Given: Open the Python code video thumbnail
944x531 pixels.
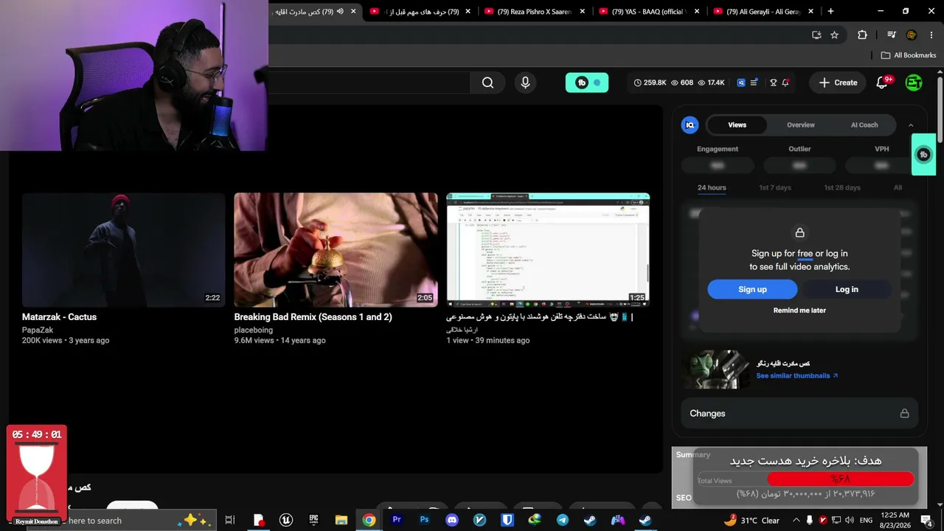Looking at the screenshot, I should click(548, 250).
